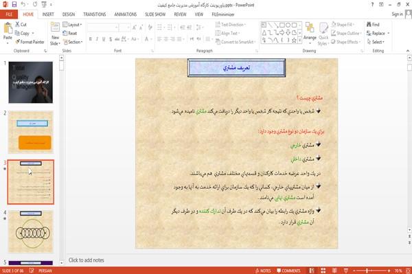412x274 pixels.
Task: Click the 70% zoom level
Action: tap(398, 271)
